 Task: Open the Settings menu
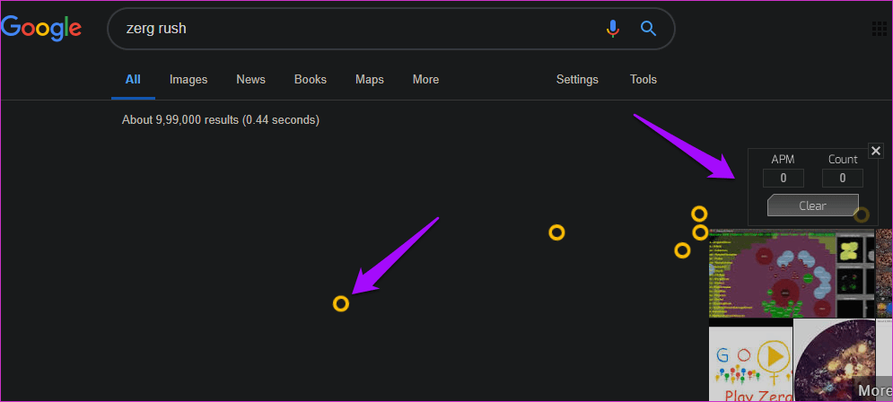click(x=577, y=80)
